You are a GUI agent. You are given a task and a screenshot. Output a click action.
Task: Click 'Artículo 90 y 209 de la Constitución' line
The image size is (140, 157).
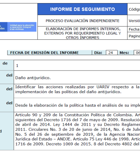[78, 115]
